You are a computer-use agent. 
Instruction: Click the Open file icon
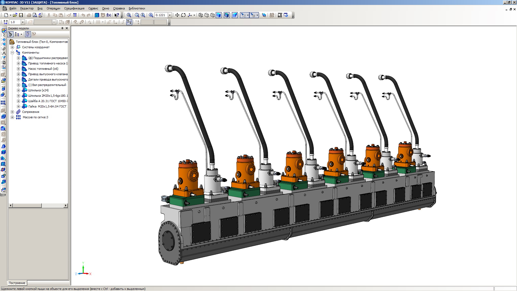pyautogui.click(x=15, y=15)
